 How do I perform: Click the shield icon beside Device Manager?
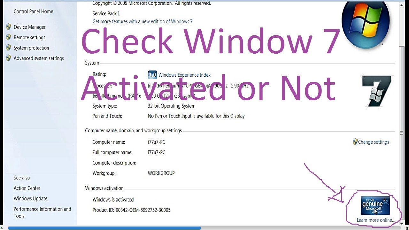click(9, 27)
